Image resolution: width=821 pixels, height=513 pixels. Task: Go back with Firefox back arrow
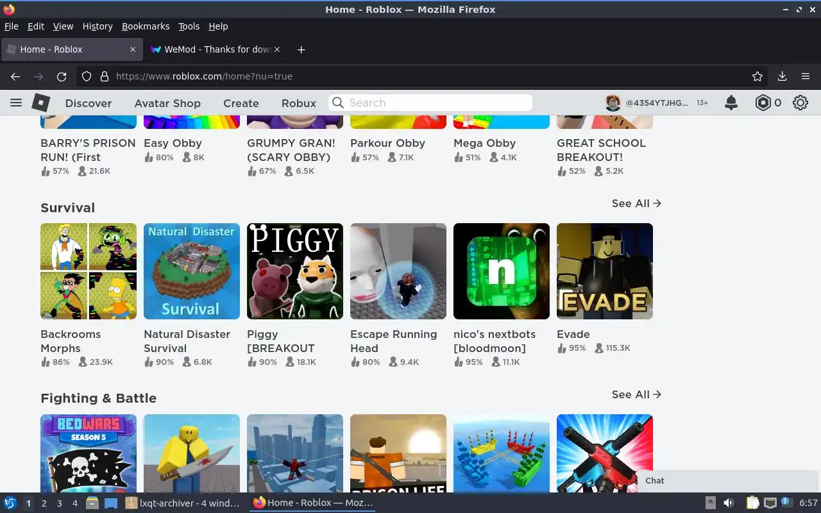(15, 76)
